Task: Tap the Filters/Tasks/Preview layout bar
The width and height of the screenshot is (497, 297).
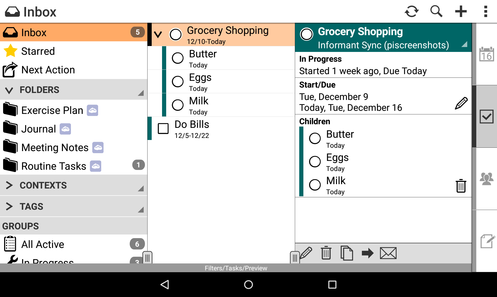Action: point(236,268)
